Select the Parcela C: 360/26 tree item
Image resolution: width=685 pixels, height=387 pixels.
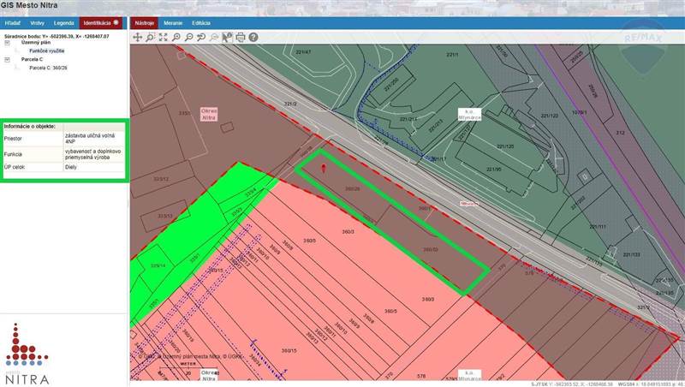click(x=48, y=68)
